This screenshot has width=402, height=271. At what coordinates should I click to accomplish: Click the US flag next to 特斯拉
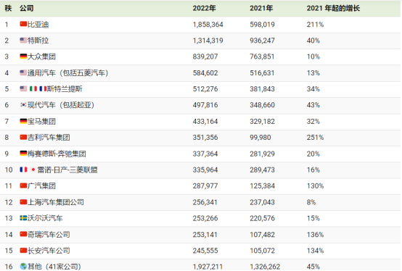(x=23, y=40)
